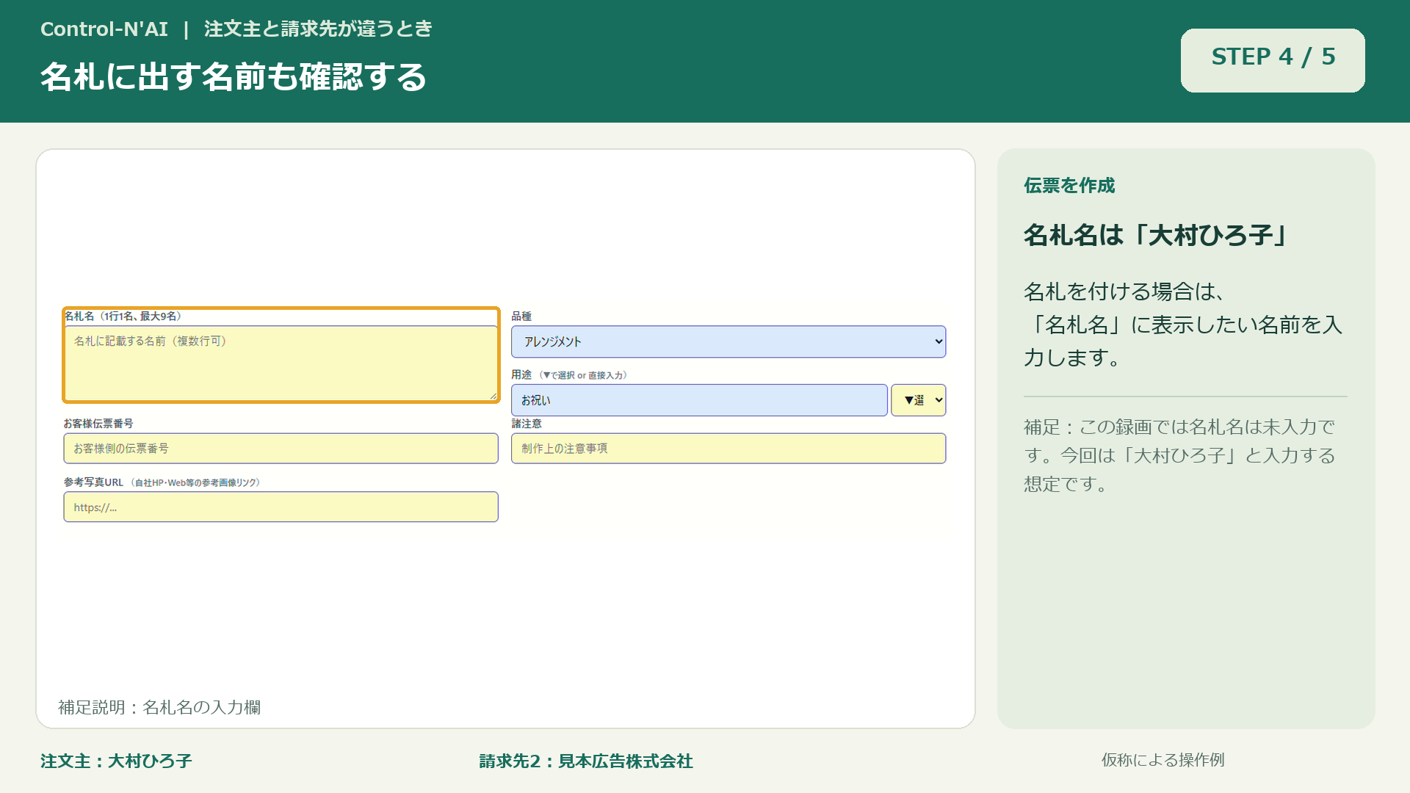
Task: Click the 参考写真URL https:// input field
Action: pyautogui.click(x=281, y=507)
